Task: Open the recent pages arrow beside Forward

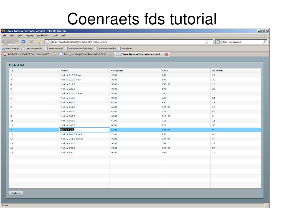Action: pos(17,42)
